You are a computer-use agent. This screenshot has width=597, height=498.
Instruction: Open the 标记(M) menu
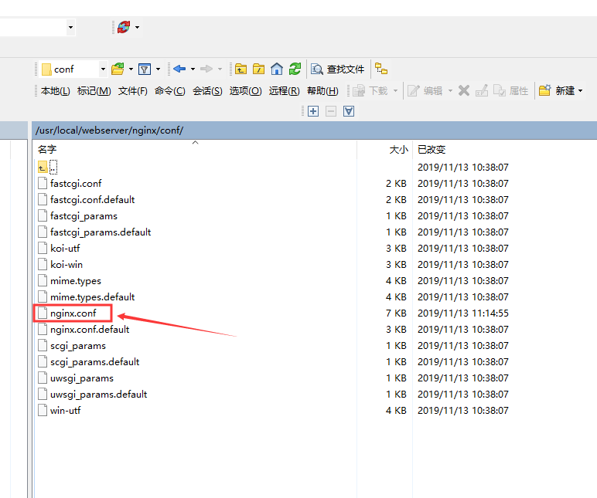94,91
